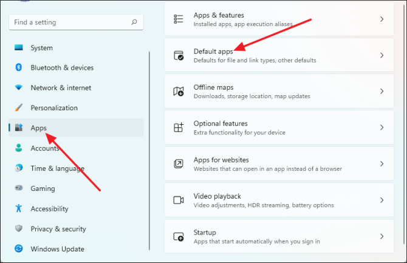Expand Apps & features chevron
This screenshot has height=263, width=407.
coord(381,19)
